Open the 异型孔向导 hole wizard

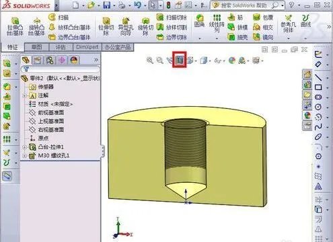(126, 27)
